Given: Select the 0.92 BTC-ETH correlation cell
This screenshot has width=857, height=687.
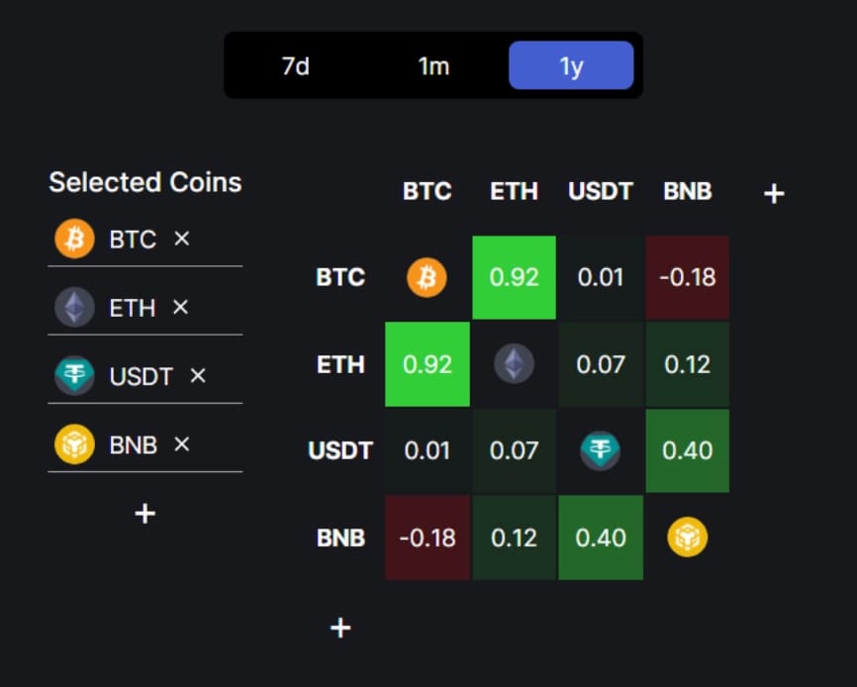Looking at the screenshot, I should pyautogui.click(x=514, y=278).
